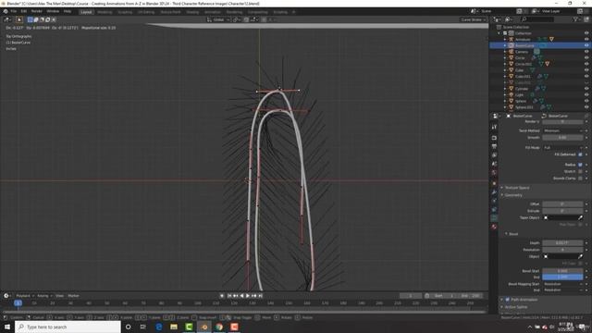Hide the BezierCurve object via eye icon

[x=586, y=45]
